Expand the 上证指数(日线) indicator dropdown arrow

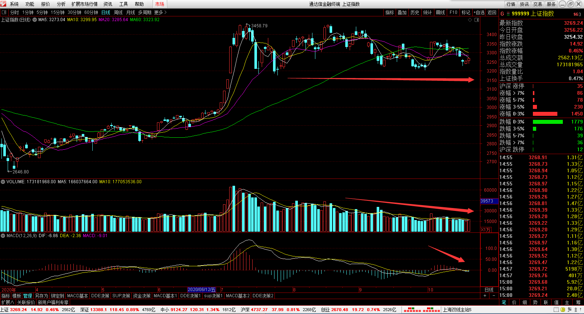click(35, 20)
